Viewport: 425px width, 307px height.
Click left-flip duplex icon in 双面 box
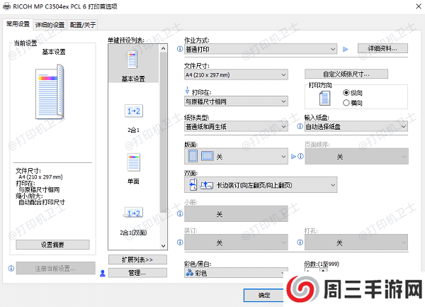pyautogui.click(x=193, y=184)
